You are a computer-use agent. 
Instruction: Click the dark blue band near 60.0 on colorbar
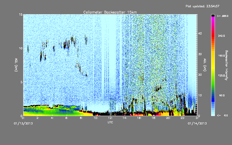(x=213, y=96)
